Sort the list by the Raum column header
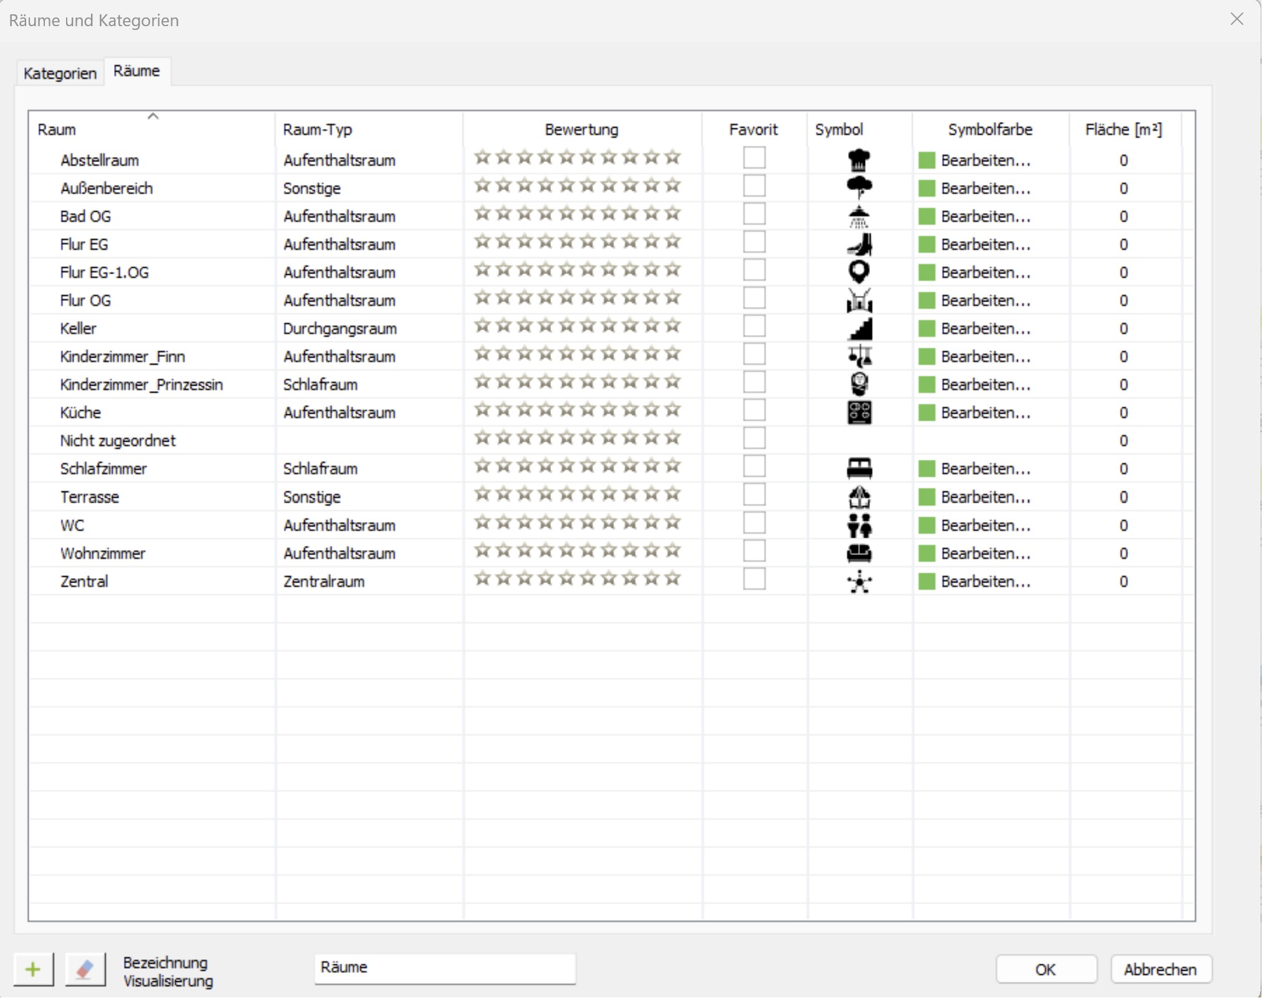This screenshot has width=1262, height=998. (x=153, y=129)
